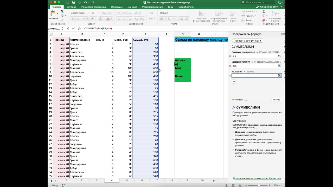Click the Undo arrow icon

(x=85, y=2)
